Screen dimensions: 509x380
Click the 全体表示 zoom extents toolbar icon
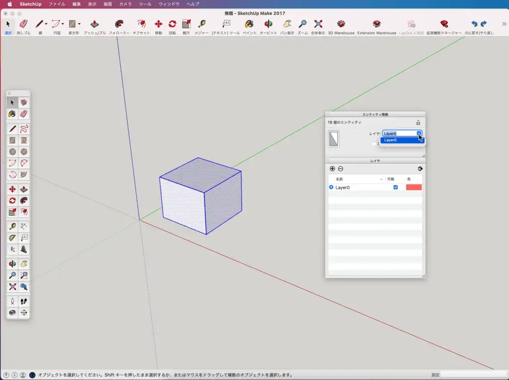point(318,27)
